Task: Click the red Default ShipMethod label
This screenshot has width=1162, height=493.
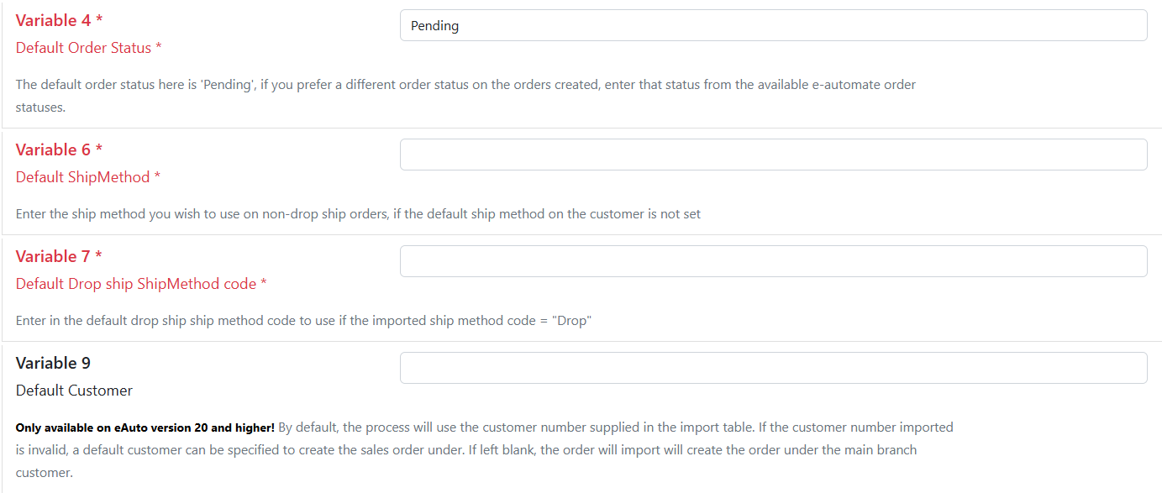Action: click(82, 177)
